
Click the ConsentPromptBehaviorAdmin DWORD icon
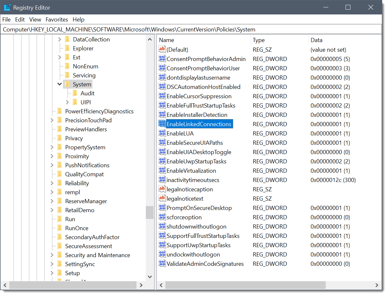coord(162,59)
